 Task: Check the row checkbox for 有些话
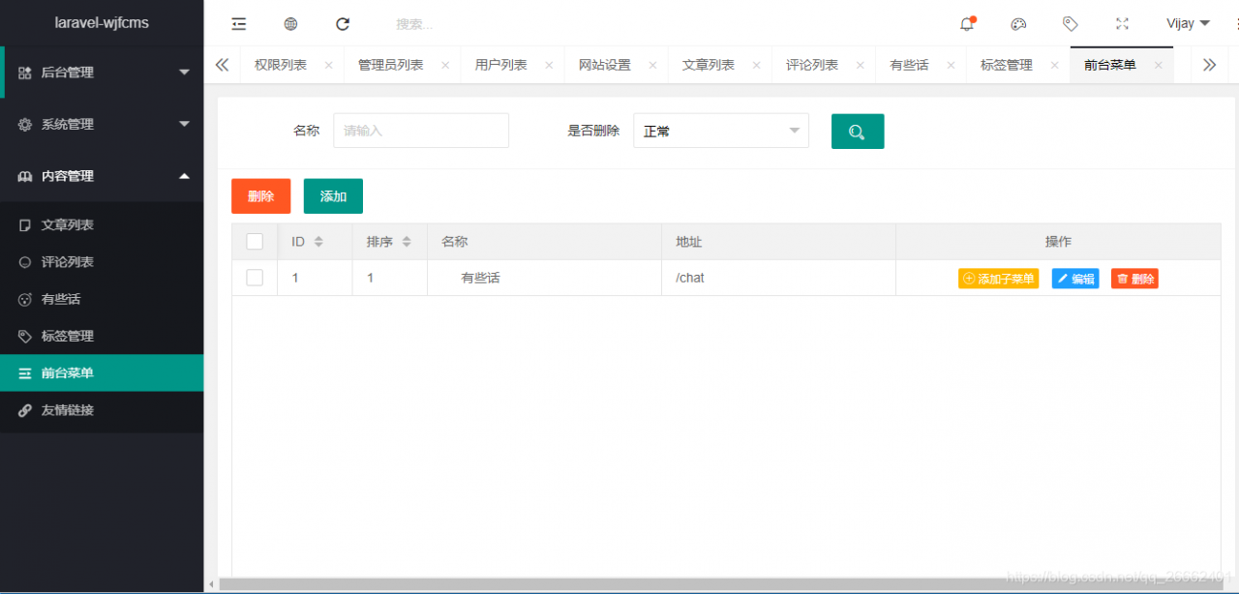[255, 277]
